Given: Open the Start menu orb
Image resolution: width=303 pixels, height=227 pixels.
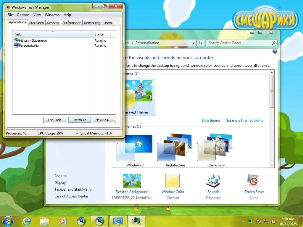Looking at the screenshot, I should pyautogui.click(x=8, y=221).
